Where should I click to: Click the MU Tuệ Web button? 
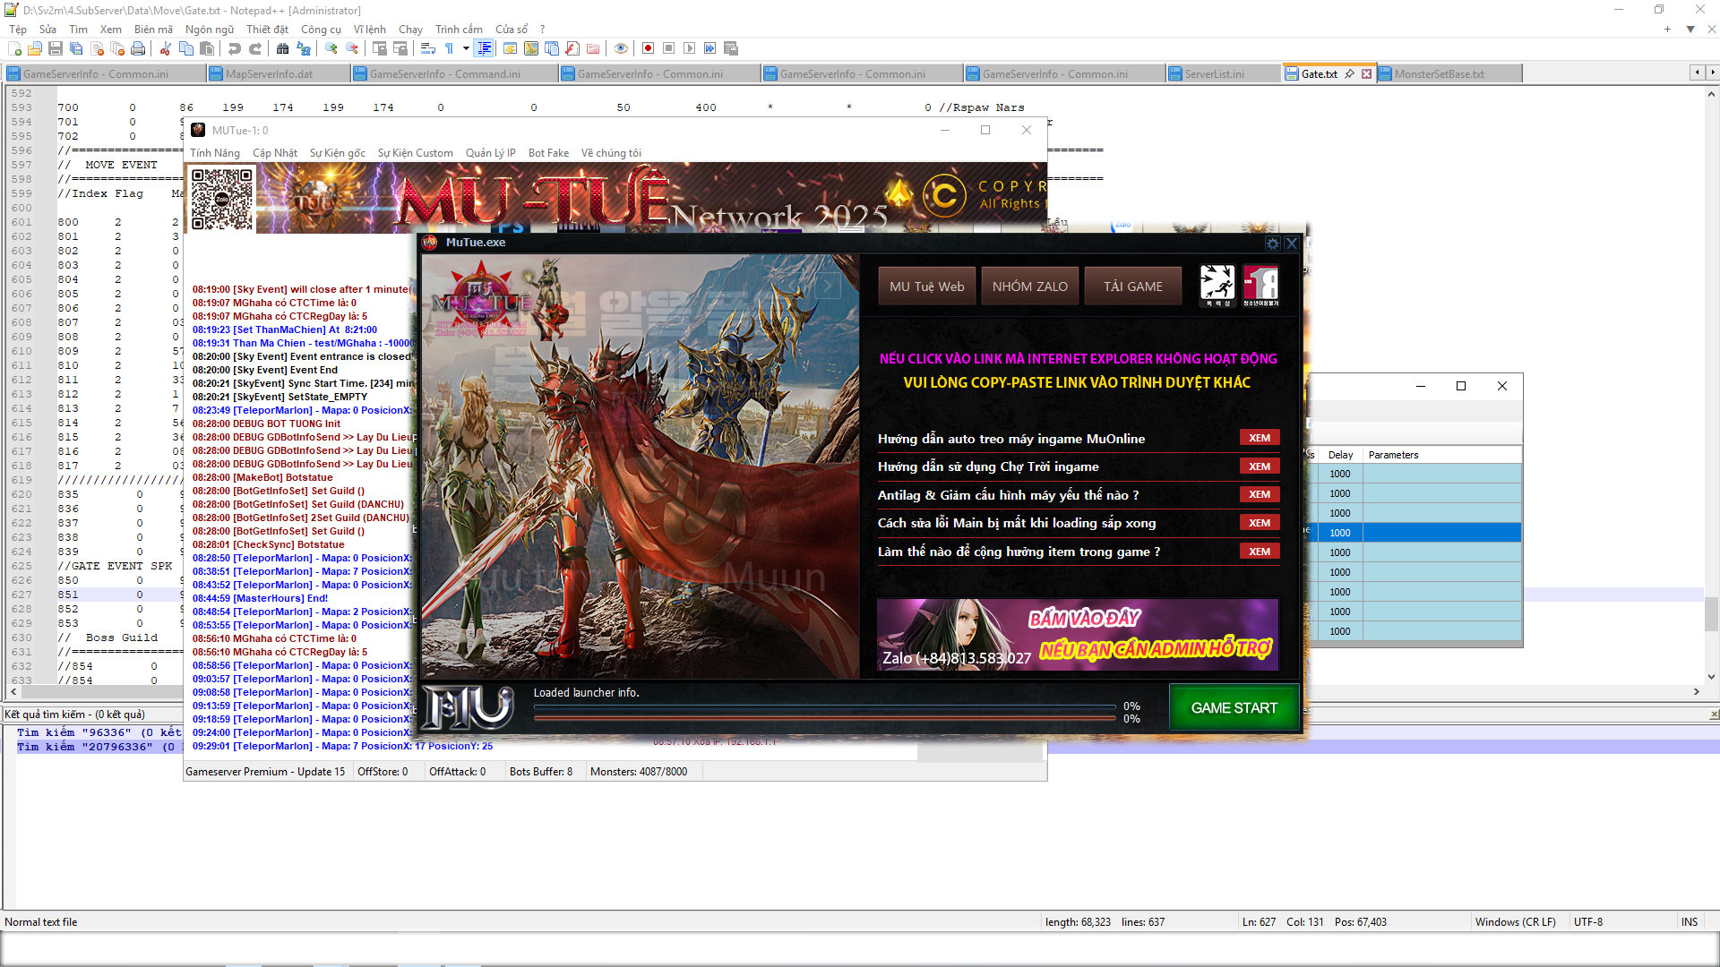[x=927, y=287]
